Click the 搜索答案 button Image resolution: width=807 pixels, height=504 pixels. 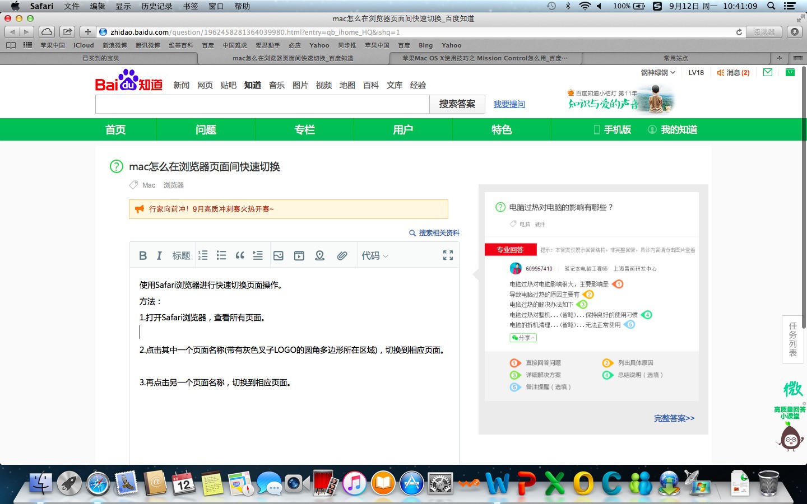pos(457,104)
